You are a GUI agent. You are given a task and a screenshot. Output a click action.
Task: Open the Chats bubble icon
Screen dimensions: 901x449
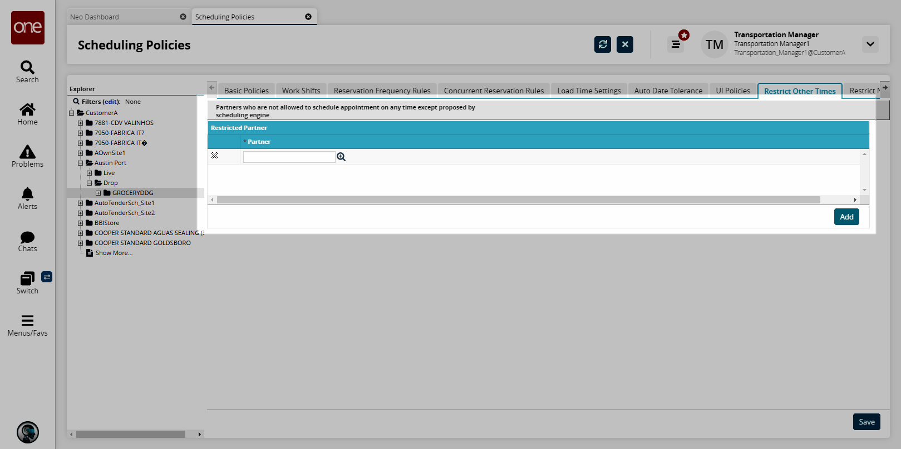27,237
